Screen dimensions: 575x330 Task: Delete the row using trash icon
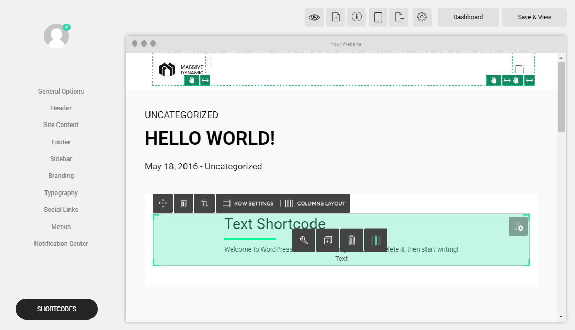183,203
